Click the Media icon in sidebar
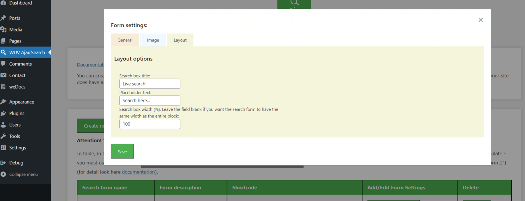The image size is (525, 201). pos(4,29)
